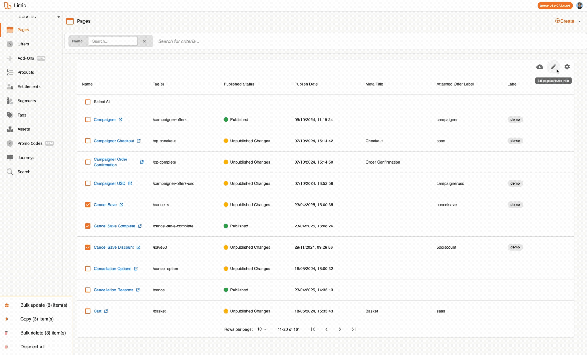Go to previous page of results

point(326,329)
